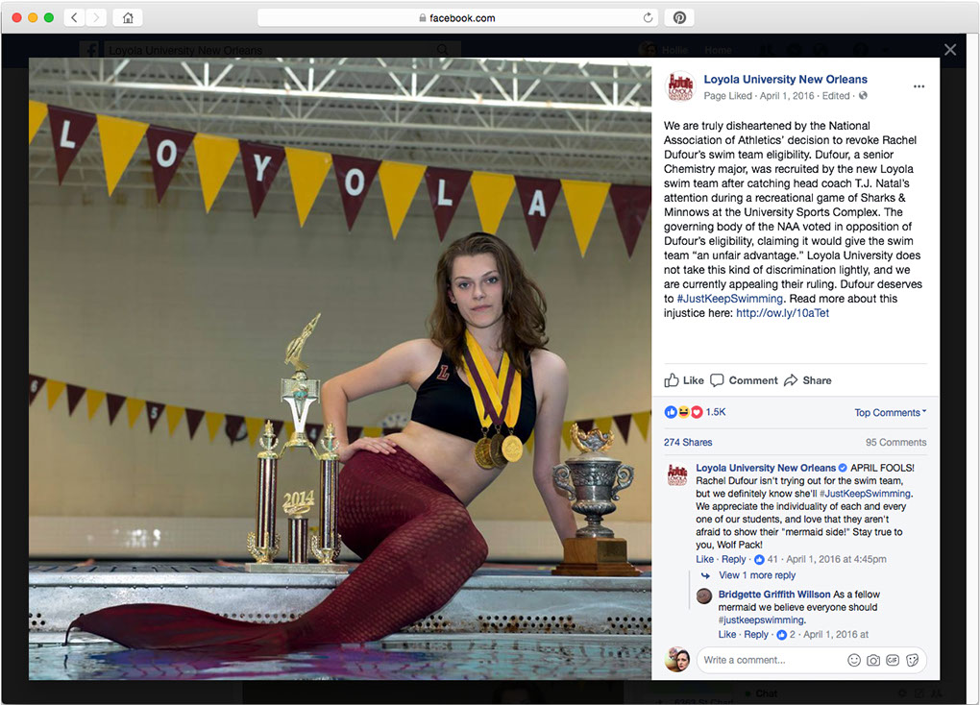Viewport: 980px width, 705px height.
Task: Attach a photo with the camera icon
Action: [x=873, y=660]
